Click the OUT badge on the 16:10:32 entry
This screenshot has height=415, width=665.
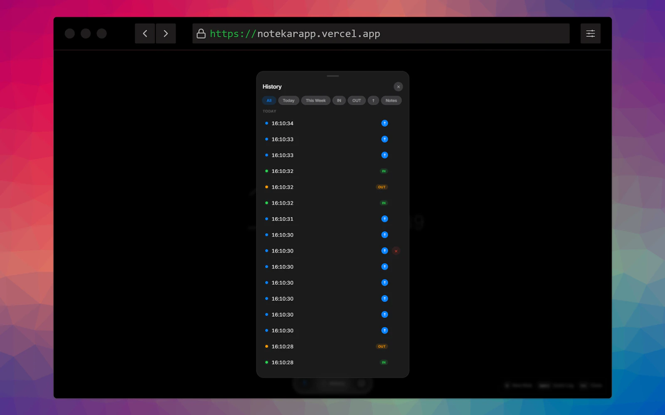click(x=382, y=187)
